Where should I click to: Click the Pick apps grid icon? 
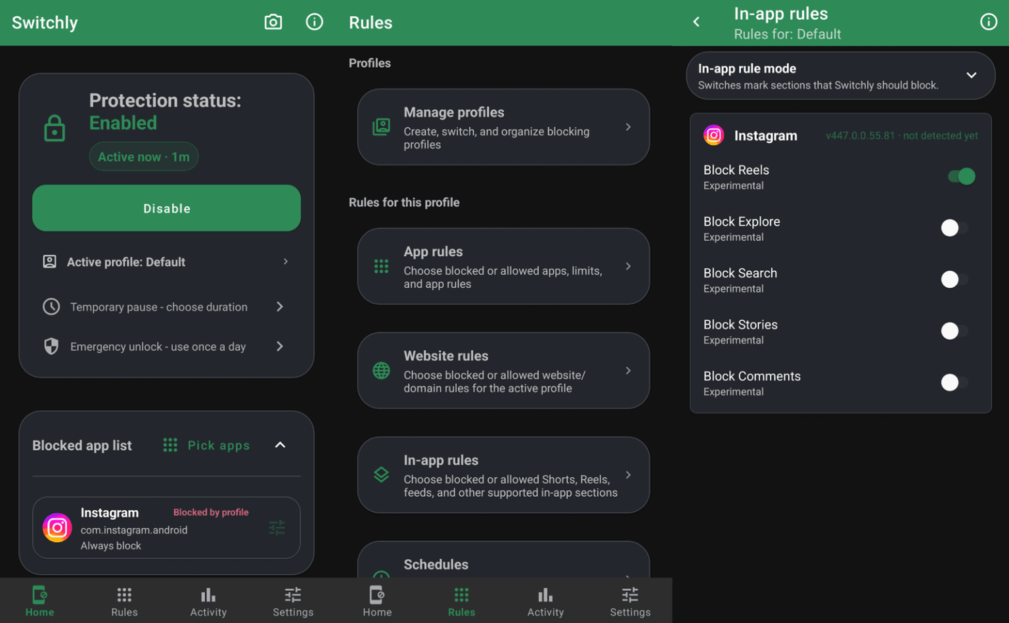170,446
